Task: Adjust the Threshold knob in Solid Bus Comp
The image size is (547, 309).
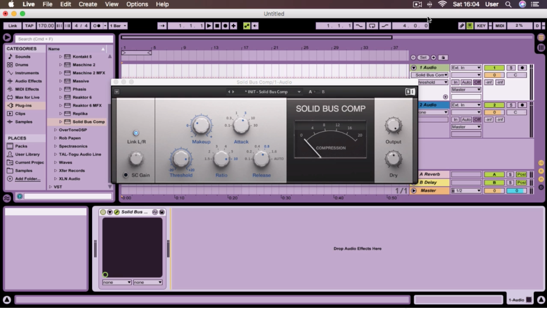Action: (181, 159)
